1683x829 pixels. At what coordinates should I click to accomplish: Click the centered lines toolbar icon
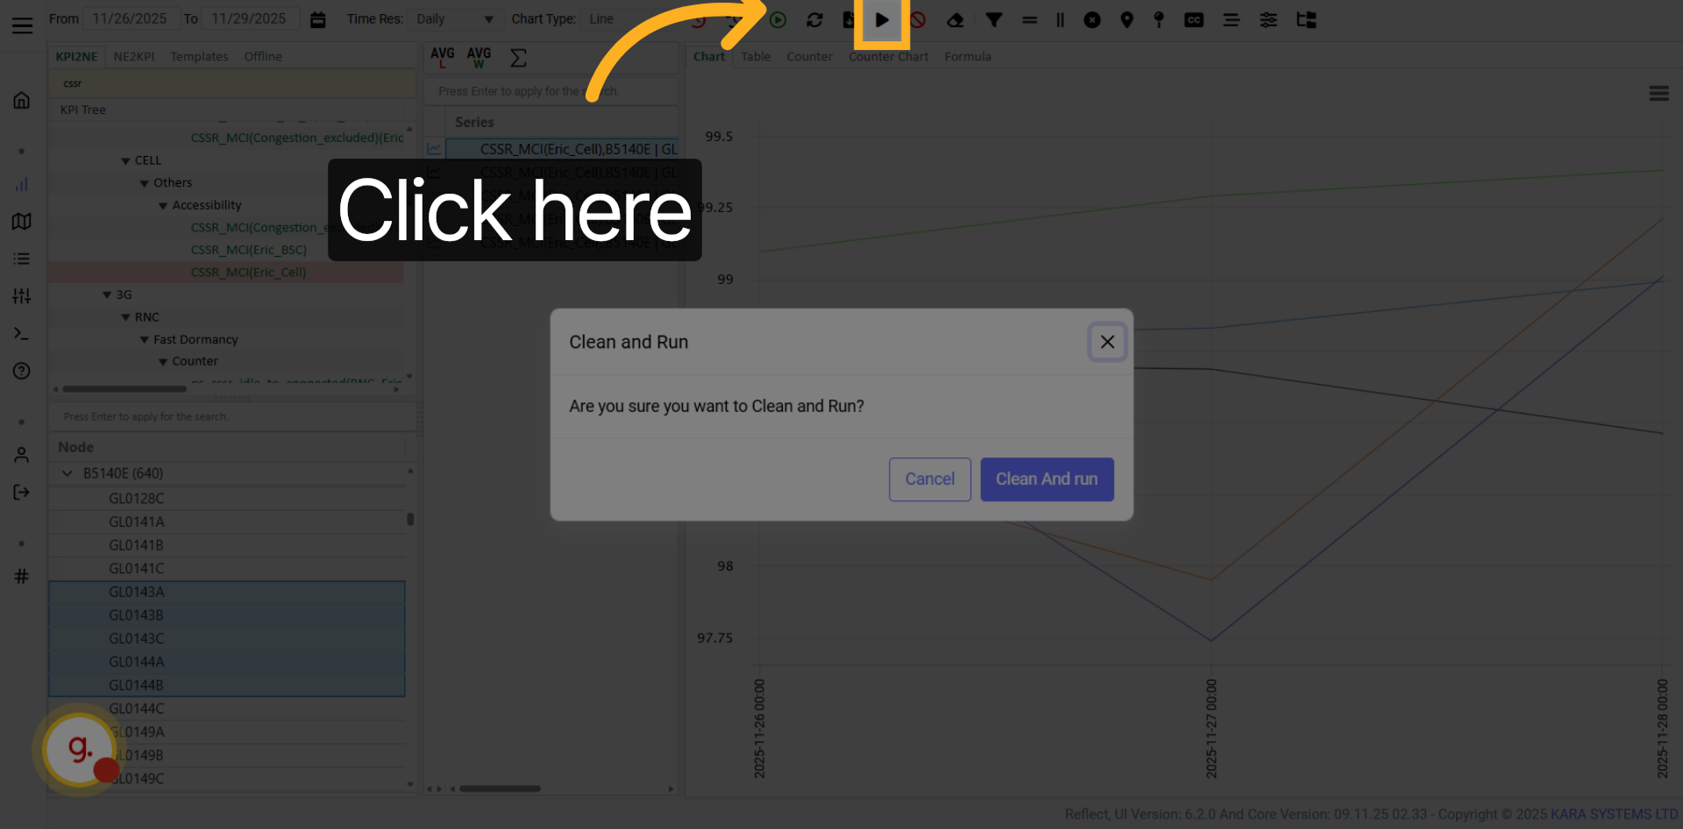click(x=1232, y=19)
